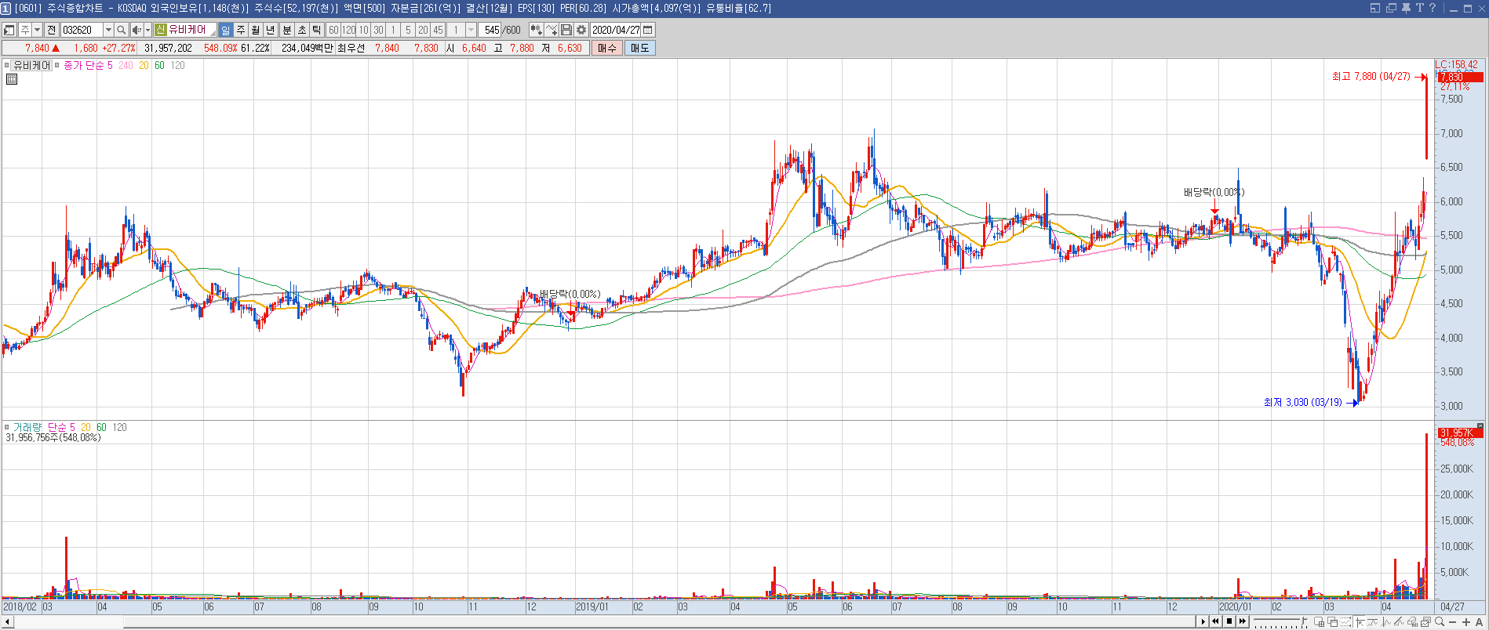1489x630 pixels.
Task: Click the zoom-in plus icon at bottom right
Action: (x=1465, y=622)
